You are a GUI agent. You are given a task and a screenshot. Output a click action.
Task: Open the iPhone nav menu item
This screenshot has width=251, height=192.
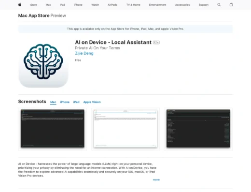tap(78, 5)
